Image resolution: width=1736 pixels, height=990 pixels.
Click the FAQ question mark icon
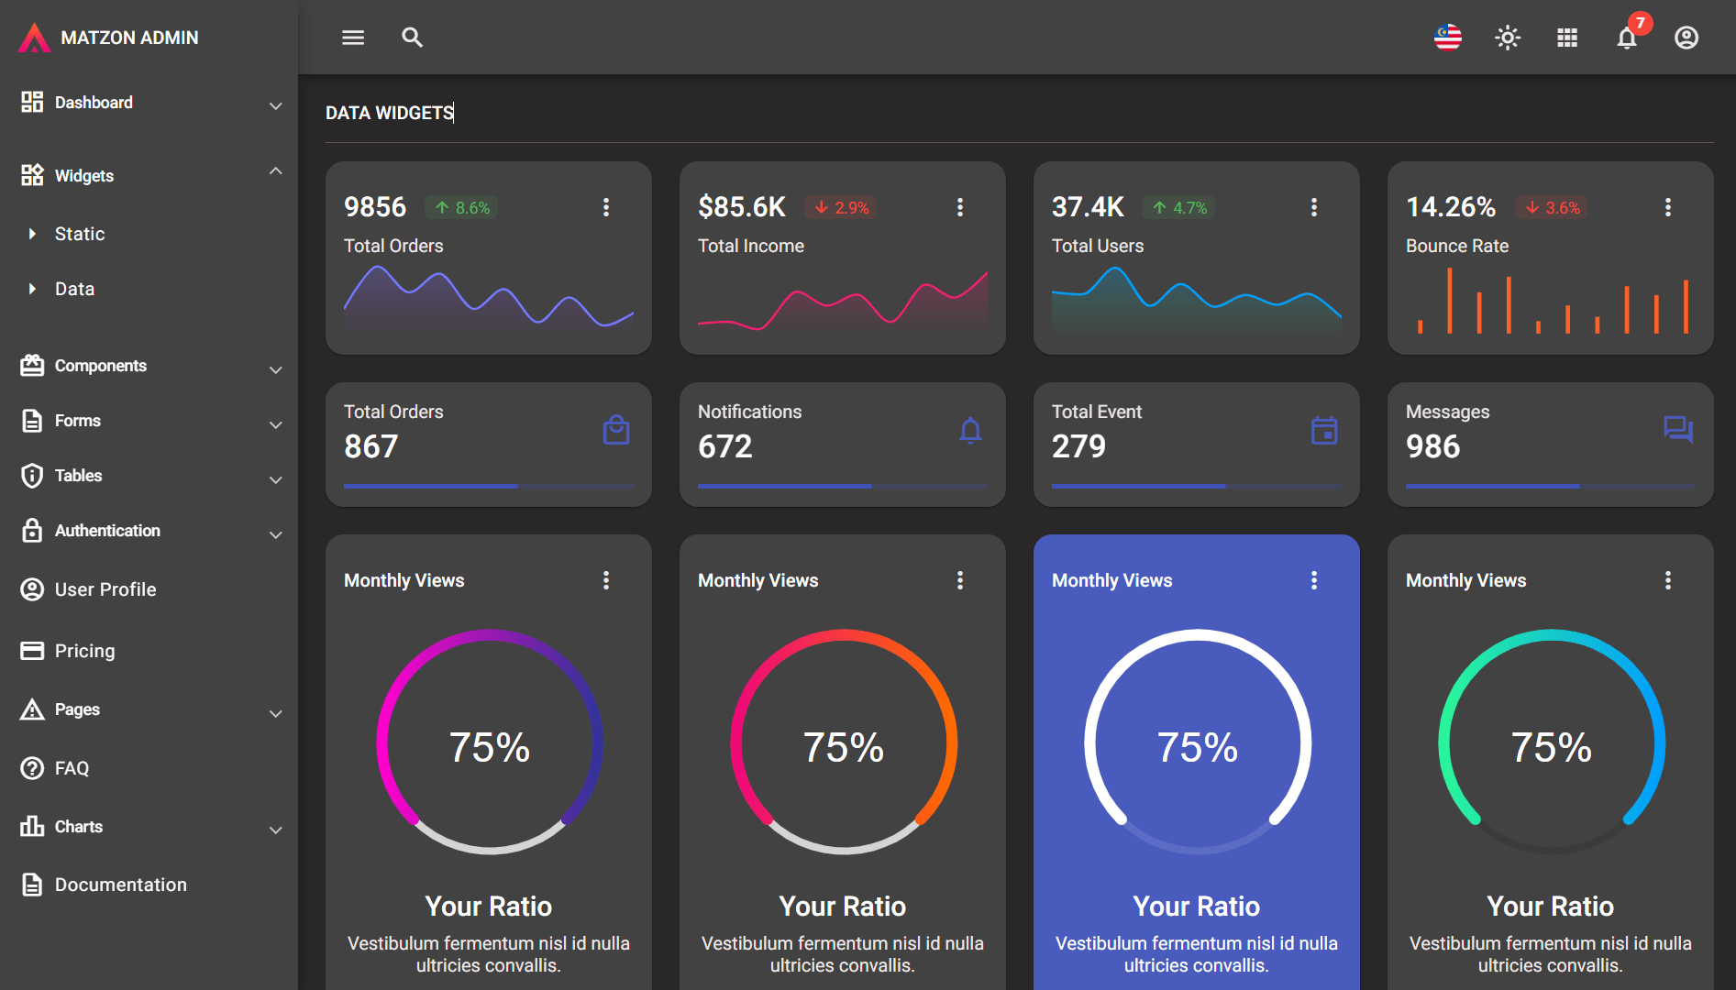coord(32,768)
